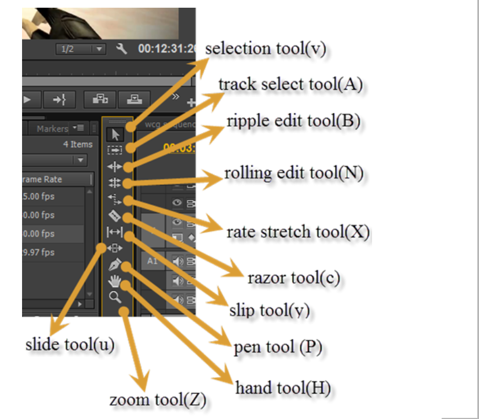Image resolution: width=479 pixels, height=419 pixels.
Task: Select the Rate Stretch tool icon
Action: coord(115,199)
